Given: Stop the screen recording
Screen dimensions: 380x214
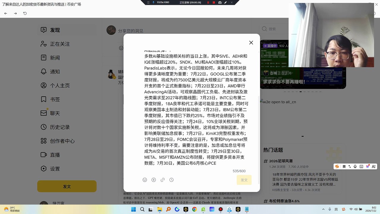Looking at the screenshot, I should click(214, 2).
